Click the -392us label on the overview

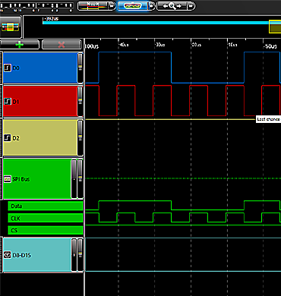coord(52,19)
